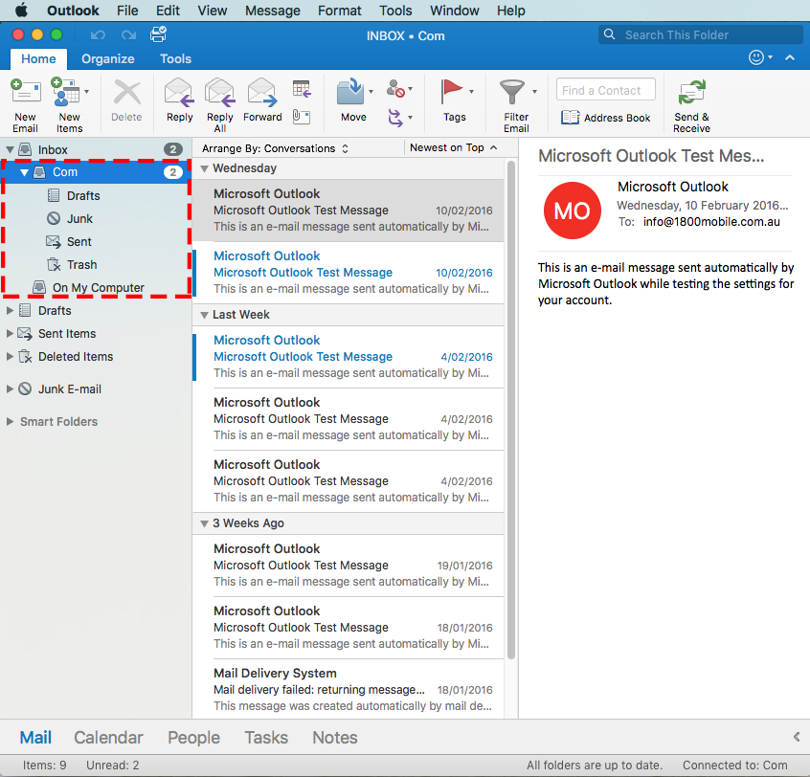Click the Meeting reply icon
Image resolution: width=810 pixels, height=777 pixels.
(302, 89)
